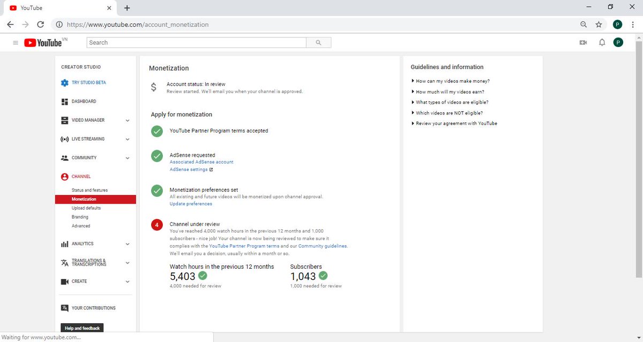Open the Associated AdSense account link
Screen dimensions: 643x342
[201, 162]
